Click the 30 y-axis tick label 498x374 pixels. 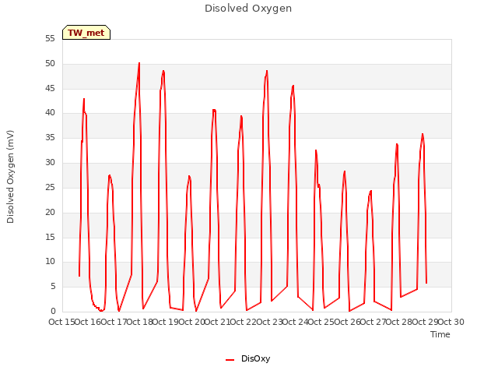click(x=50, y=163)
